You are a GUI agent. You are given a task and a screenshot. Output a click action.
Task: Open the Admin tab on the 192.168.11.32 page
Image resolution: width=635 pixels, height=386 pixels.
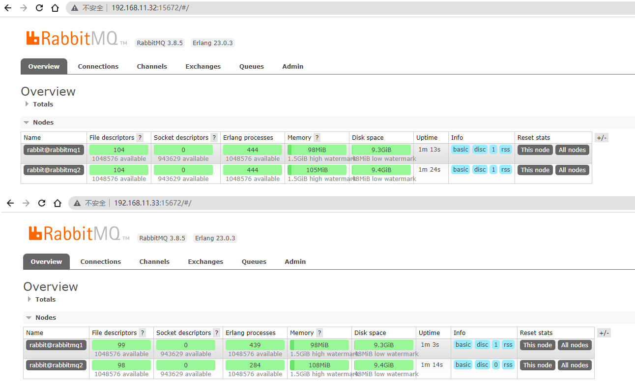tap(293, 67)
